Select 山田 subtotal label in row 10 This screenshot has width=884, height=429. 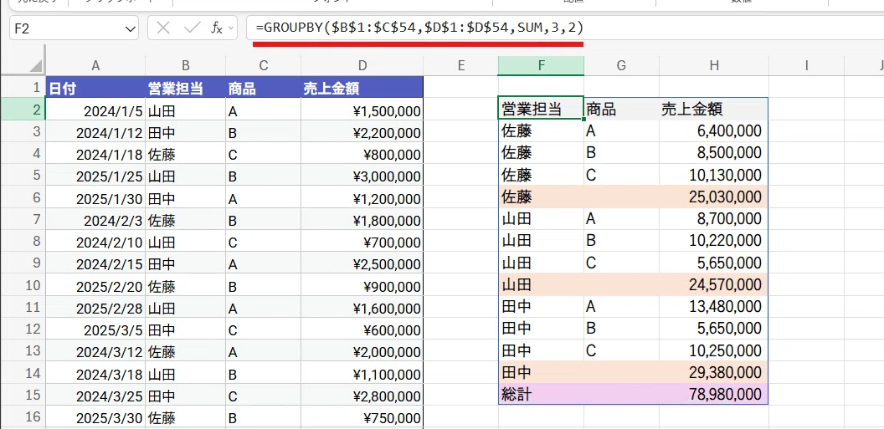(542, 285)
